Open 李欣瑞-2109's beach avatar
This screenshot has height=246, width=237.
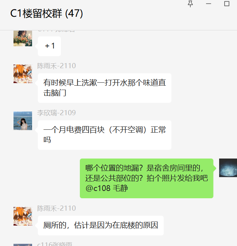[23, 121]
